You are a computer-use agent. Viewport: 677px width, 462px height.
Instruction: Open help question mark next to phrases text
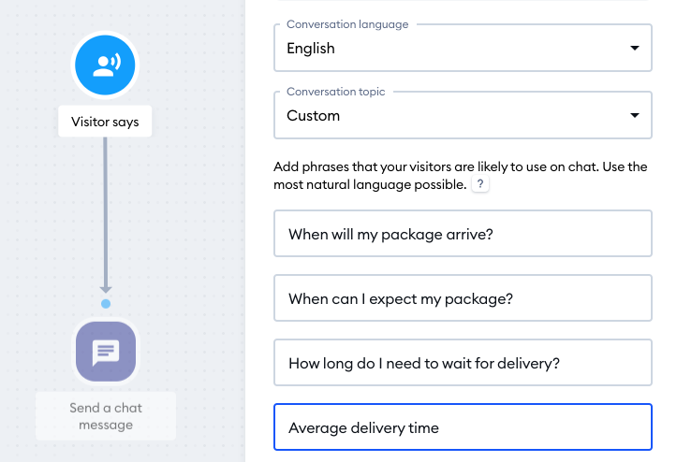pyautogui.click(x=480, y=184)
